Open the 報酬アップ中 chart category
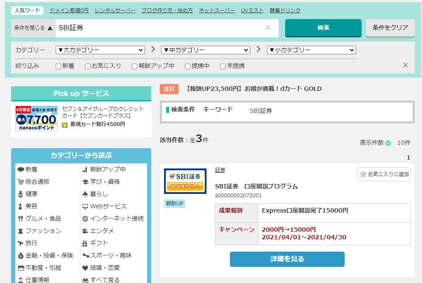The height and width of the screenshot is (283, 422). (104, 169)
